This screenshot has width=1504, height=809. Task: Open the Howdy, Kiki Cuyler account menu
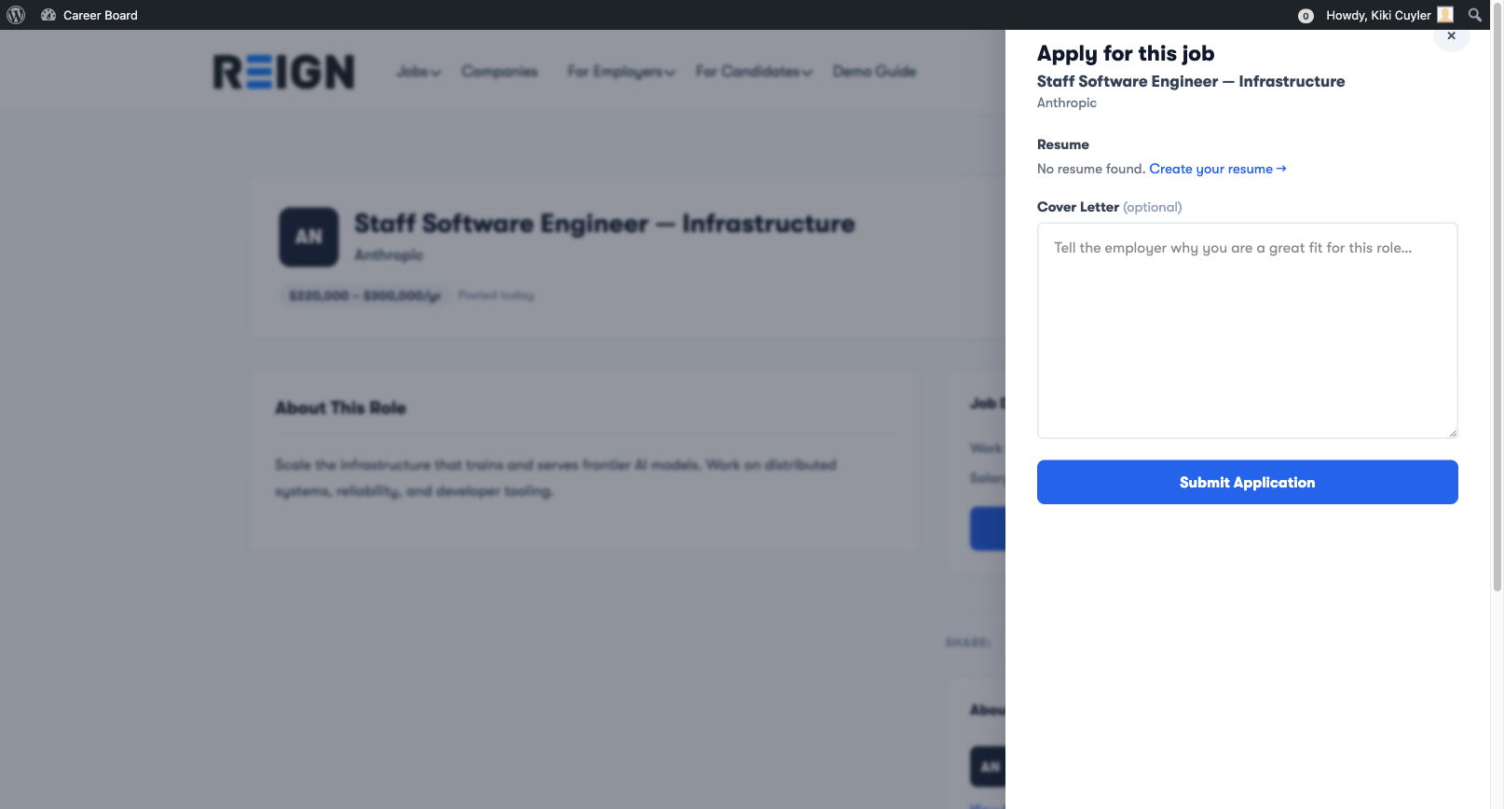click(1377, 15)
